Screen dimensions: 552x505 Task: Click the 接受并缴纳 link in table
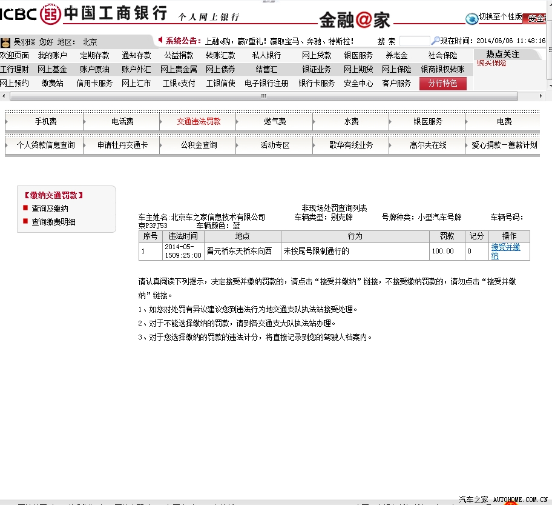(x=505, y=251)
